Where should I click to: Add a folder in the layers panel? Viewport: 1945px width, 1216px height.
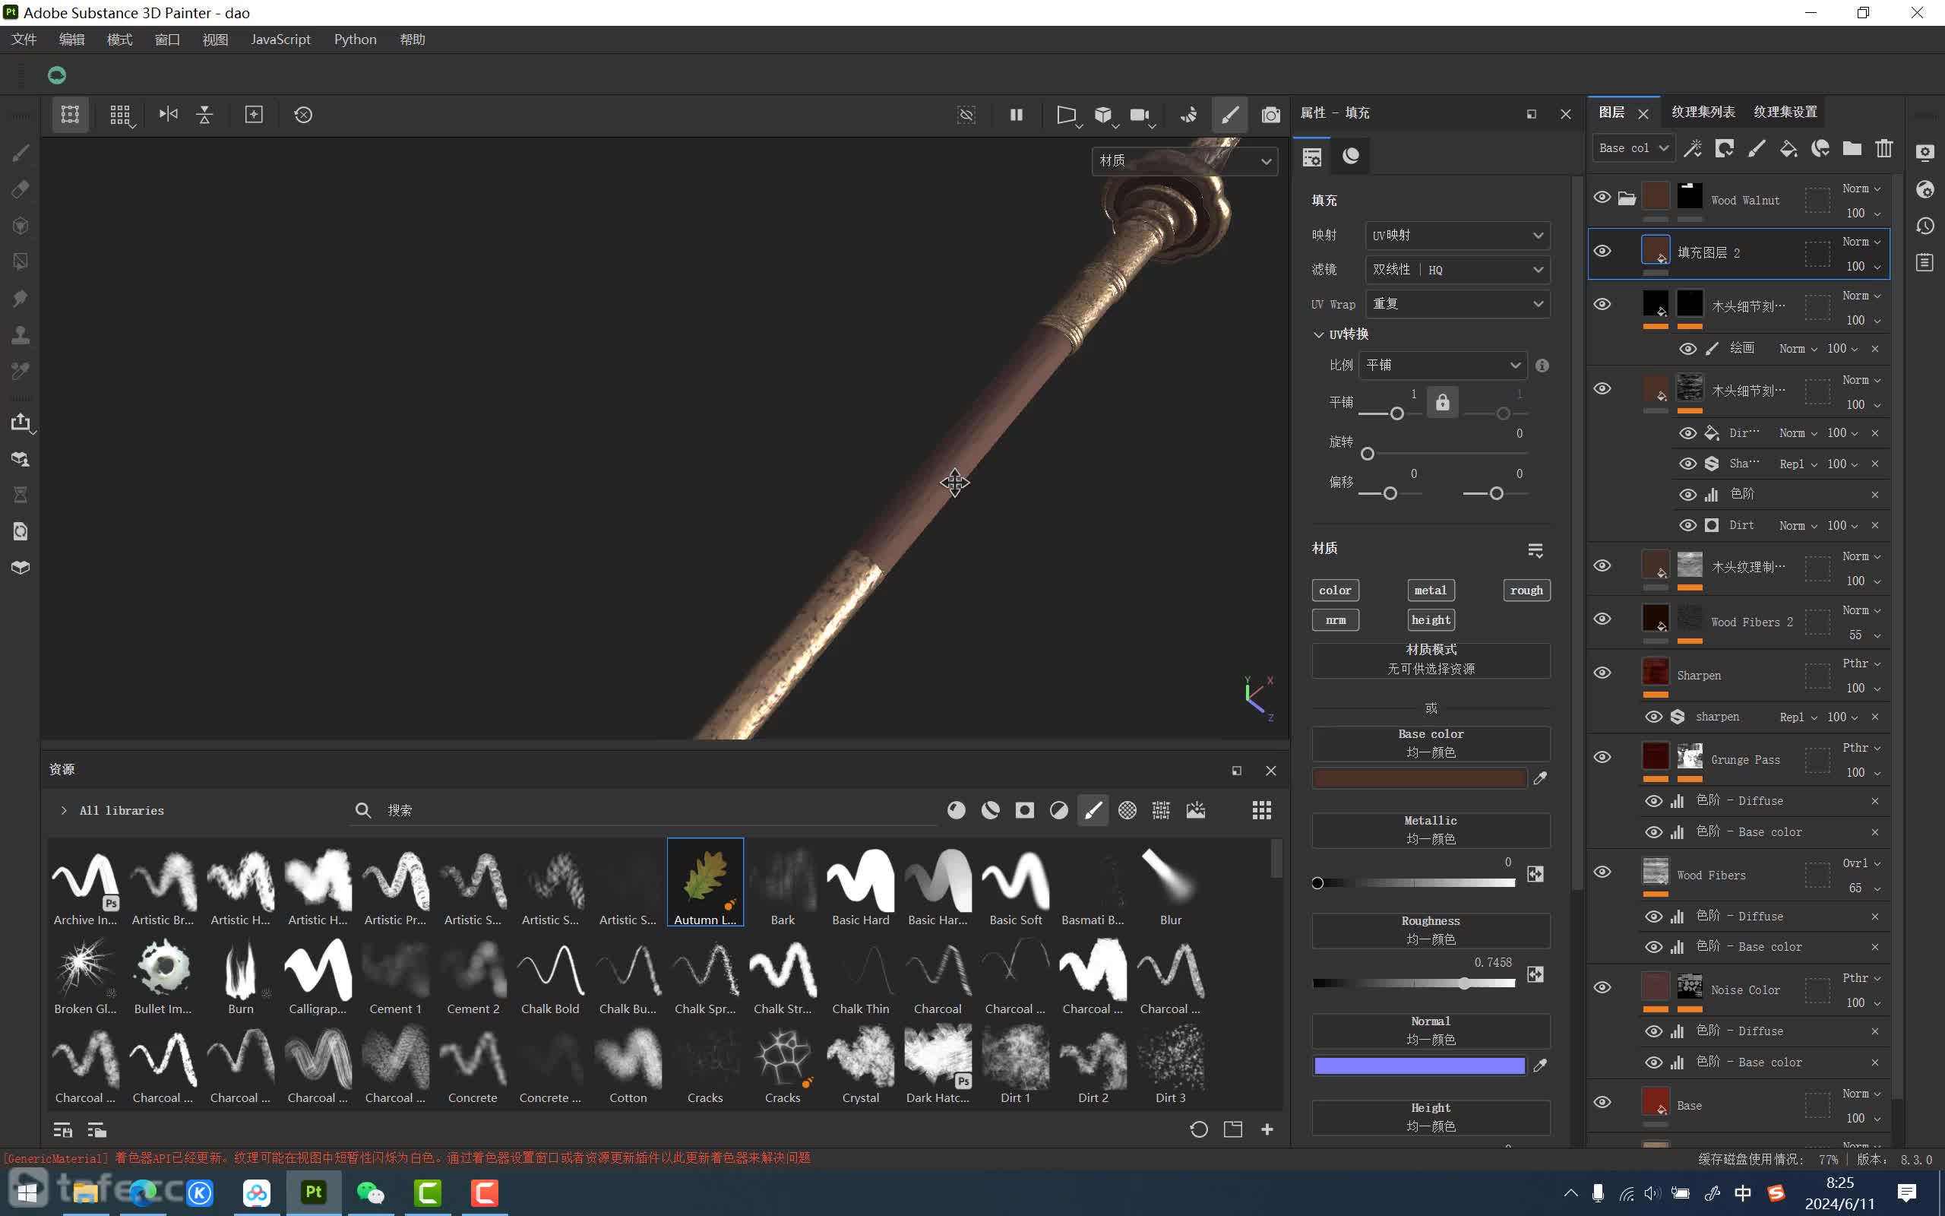(1852, 148)
